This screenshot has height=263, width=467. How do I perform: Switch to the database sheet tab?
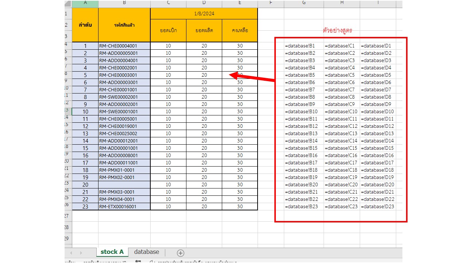click(x=147, y=252)
